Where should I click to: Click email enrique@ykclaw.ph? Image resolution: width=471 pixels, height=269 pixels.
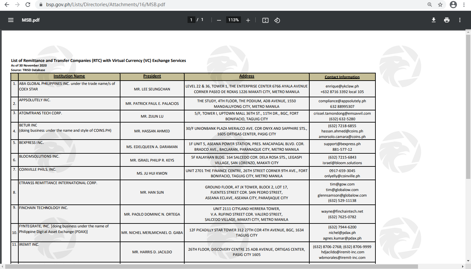[x=342, y=86]
